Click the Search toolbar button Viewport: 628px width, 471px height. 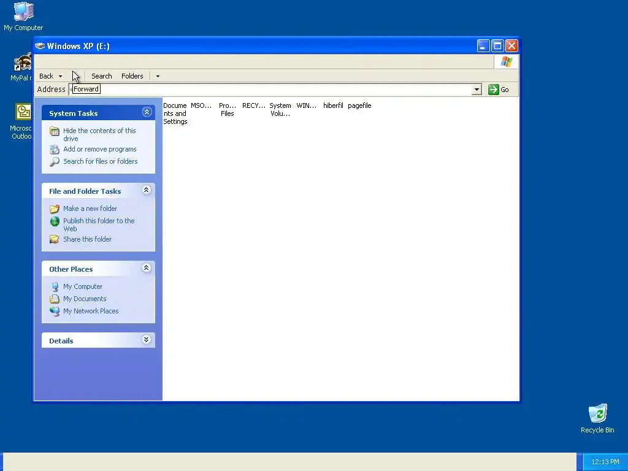[101, 76]
